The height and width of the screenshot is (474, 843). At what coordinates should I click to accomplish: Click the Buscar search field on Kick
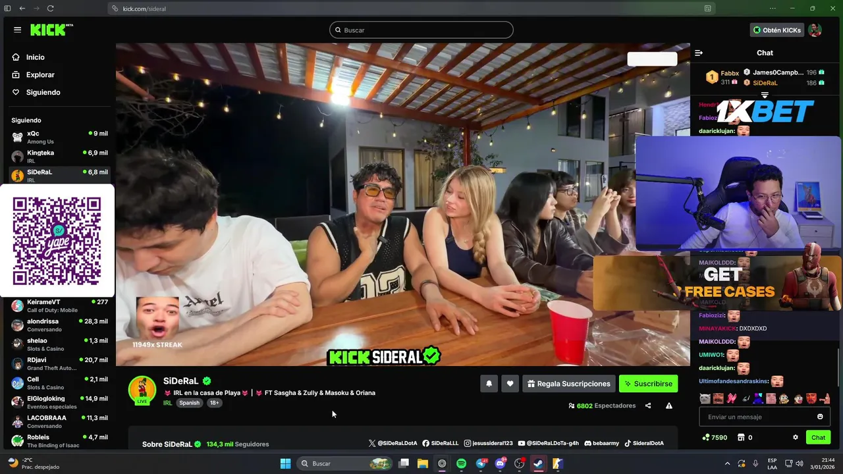click(421, 30)
